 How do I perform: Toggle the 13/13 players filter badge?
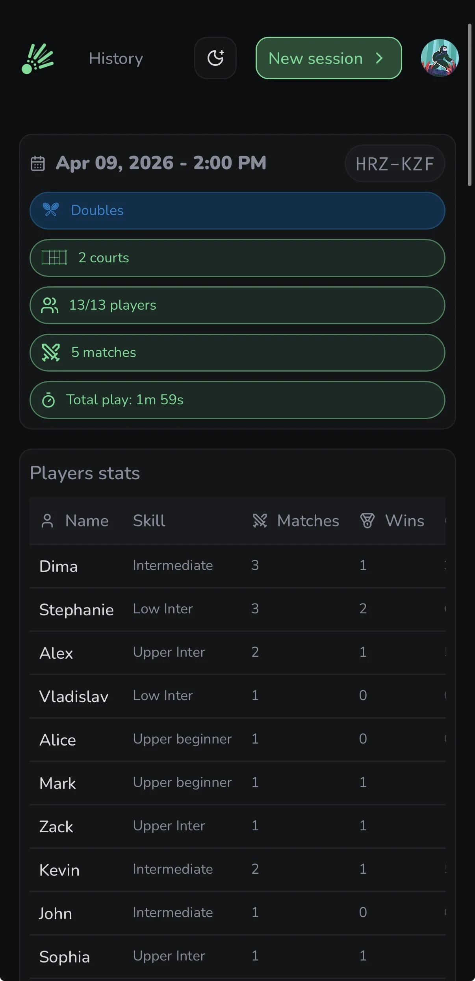237,305
